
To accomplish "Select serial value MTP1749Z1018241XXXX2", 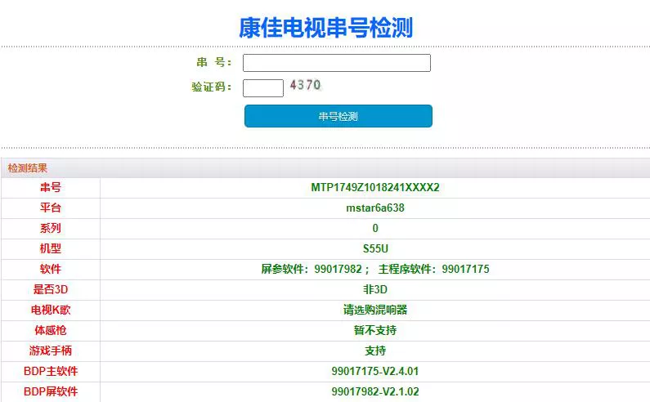I will pyautogui.click(x=375, y=187).
